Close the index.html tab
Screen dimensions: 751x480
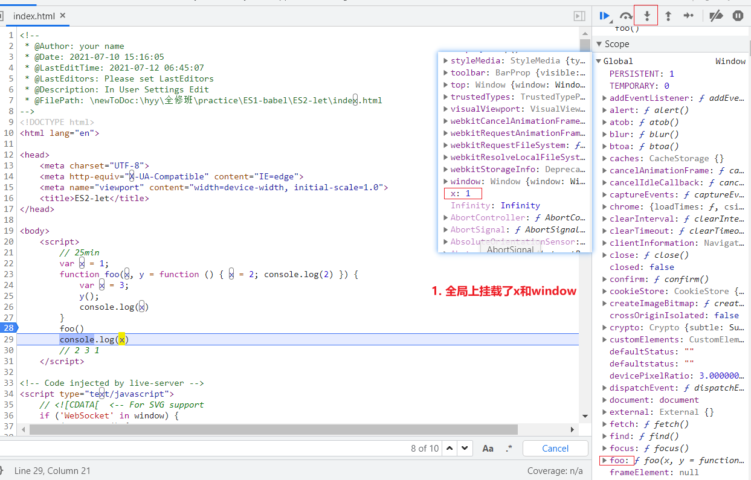coord(63,16)
